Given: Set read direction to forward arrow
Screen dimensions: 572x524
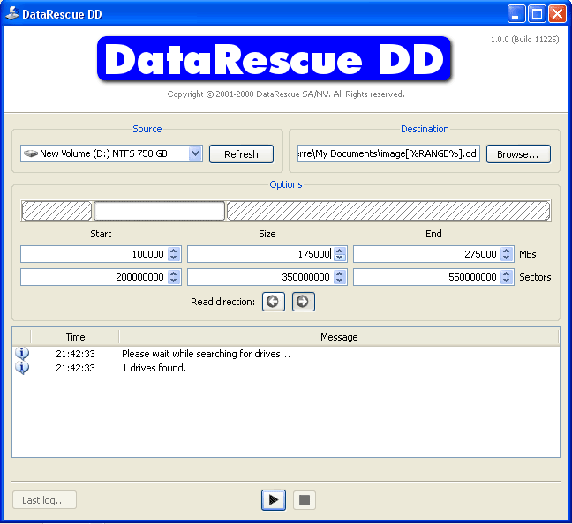Looking at the screenshot, I should coord(303,302).
